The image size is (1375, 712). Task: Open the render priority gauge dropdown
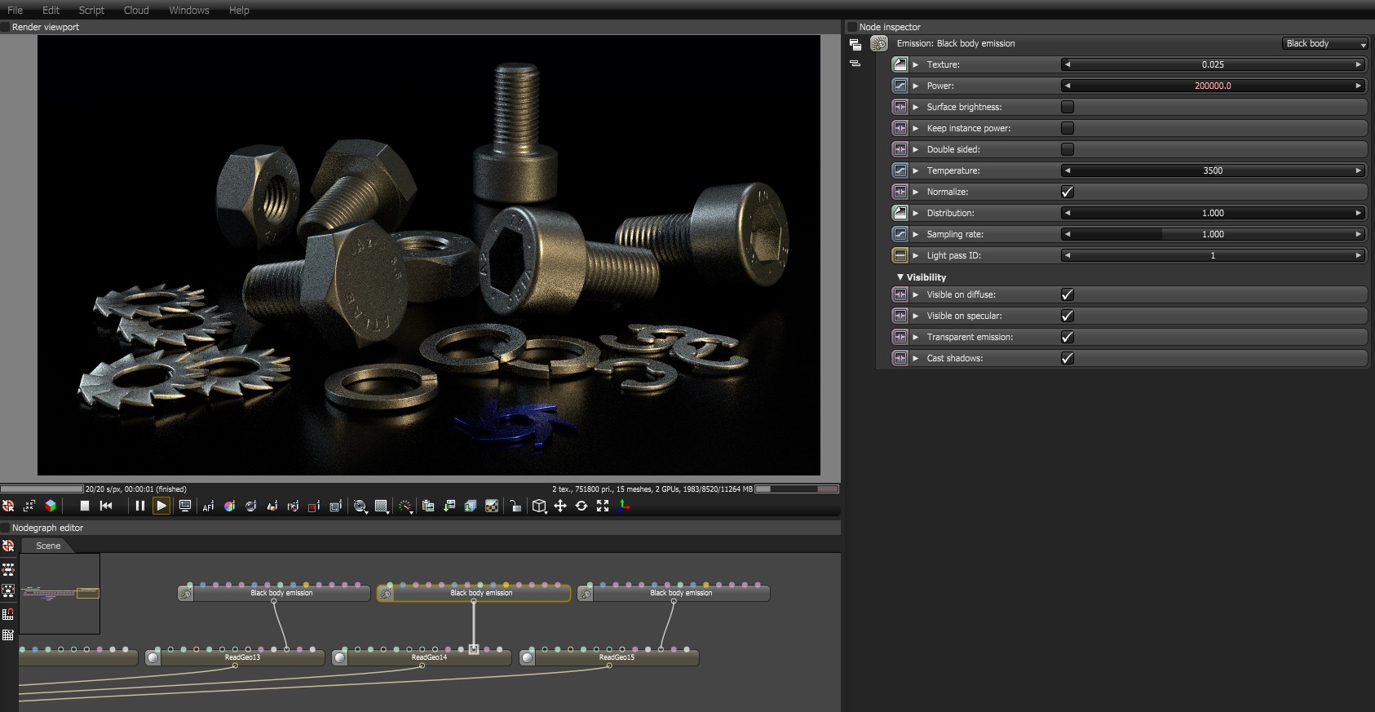click(405, 506)
